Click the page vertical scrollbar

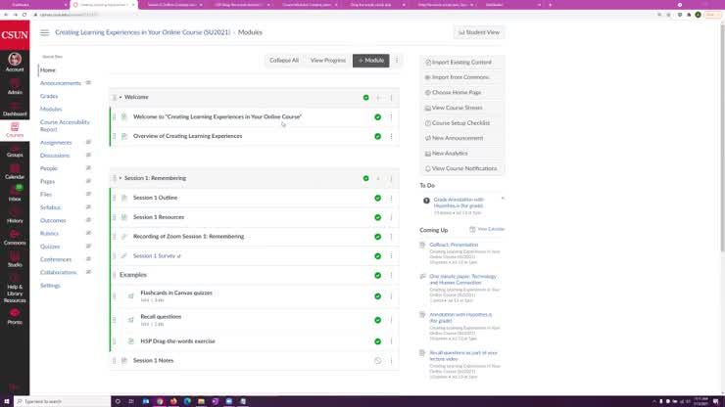722,139
